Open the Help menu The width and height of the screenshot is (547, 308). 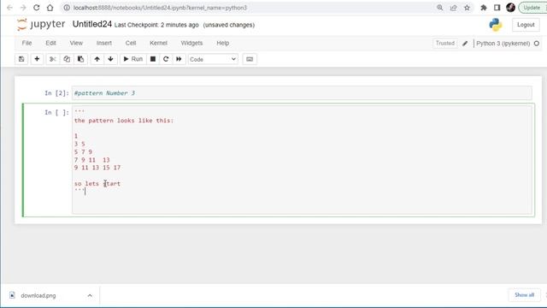tap(222, 43)
